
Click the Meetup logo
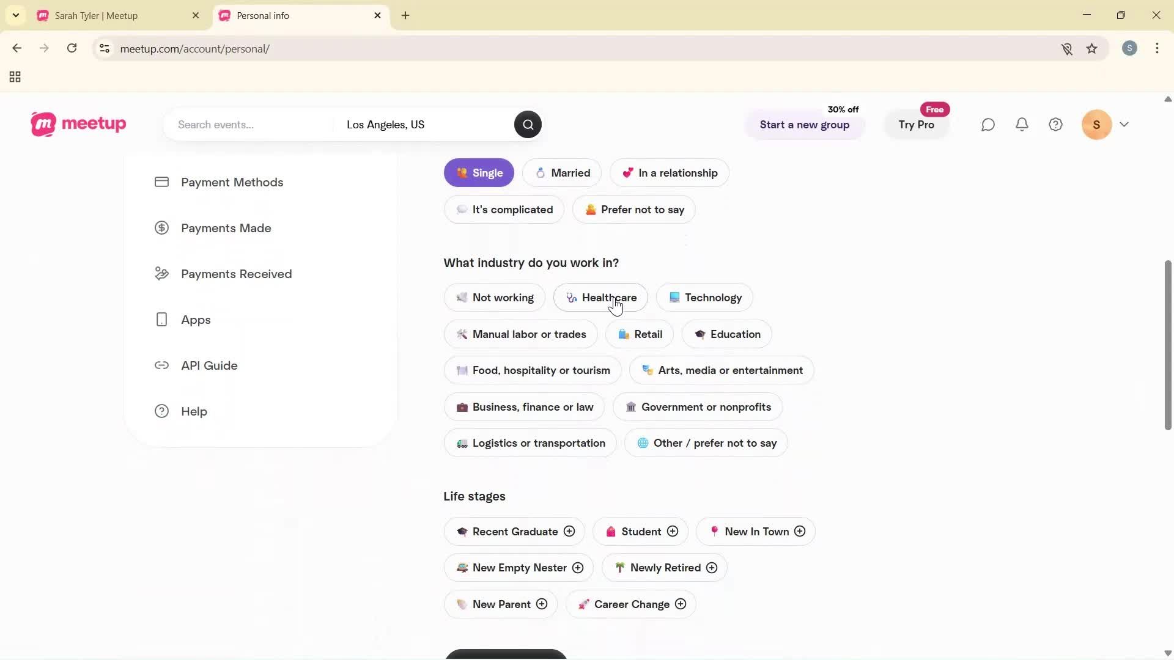tap(78, 124)
